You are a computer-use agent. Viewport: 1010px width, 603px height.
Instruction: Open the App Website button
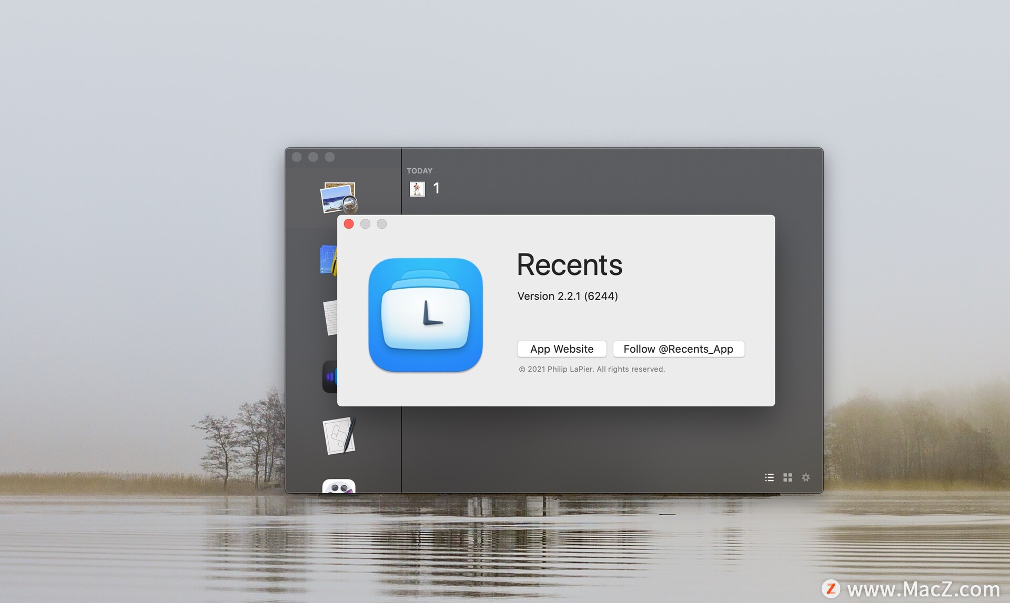[561, 349]
